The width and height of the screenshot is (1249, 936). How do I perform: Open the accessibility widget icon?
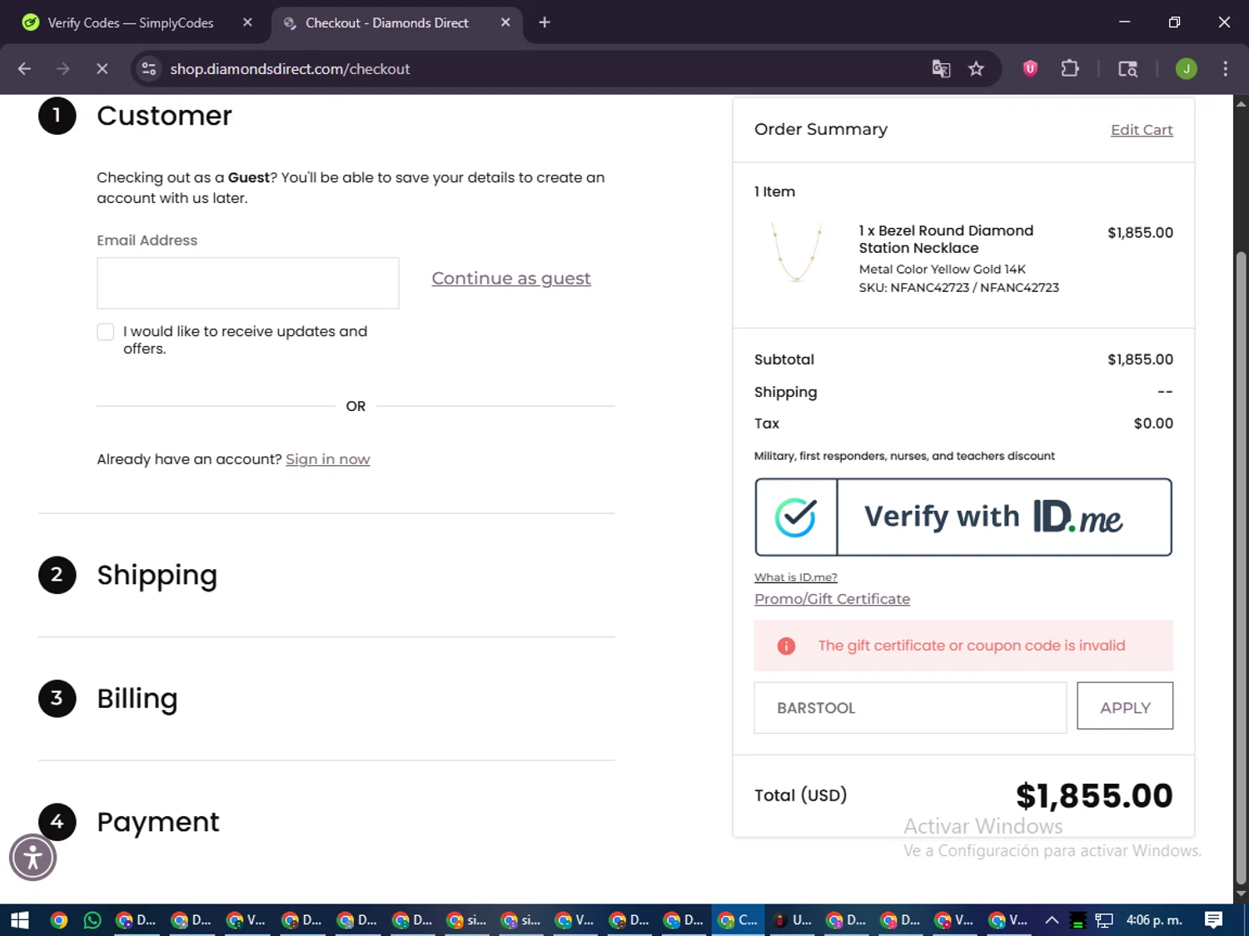33,857
